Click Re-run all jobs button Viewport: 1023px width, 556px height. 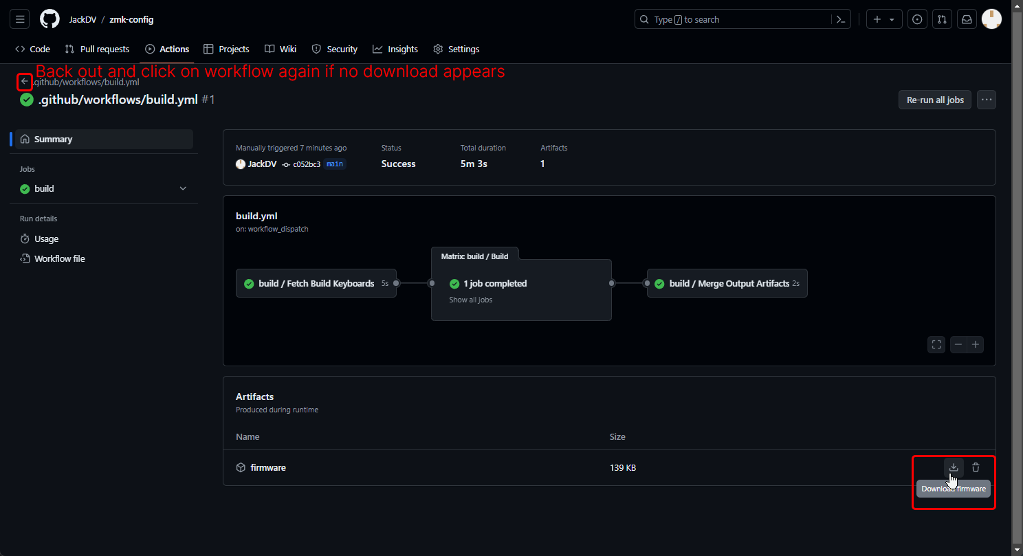coord(935,100)
